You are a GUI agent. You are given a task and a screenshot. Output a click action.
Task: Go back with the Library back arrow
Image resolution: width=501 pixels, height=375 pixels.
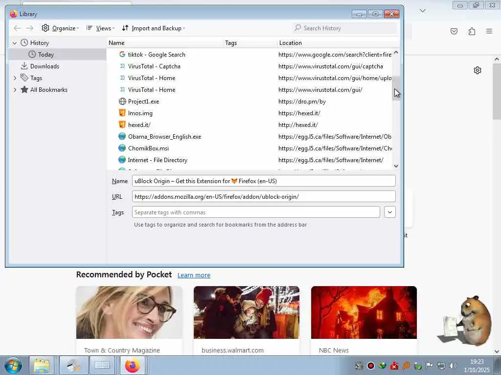click(x=17, y=28)
